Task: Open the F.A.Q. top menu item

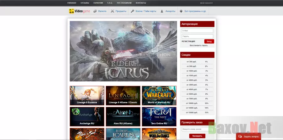Action: (x=110, y=3)
